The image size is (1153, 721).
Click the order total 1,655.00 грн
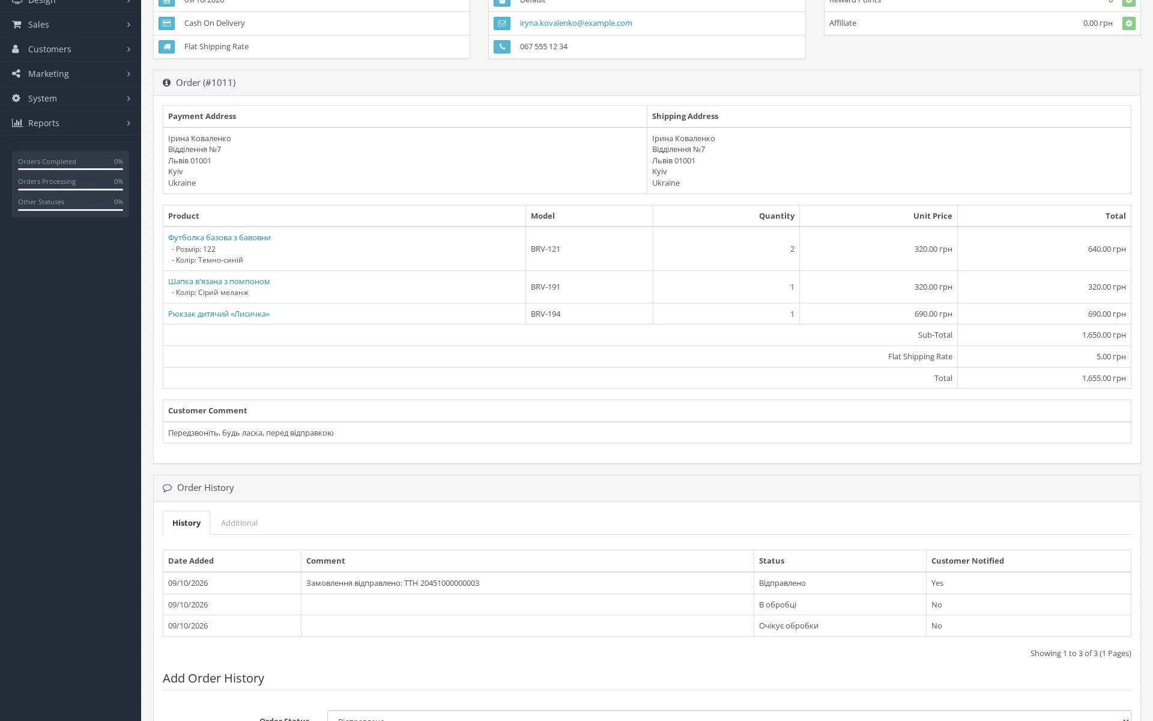tap(1104, 379)
